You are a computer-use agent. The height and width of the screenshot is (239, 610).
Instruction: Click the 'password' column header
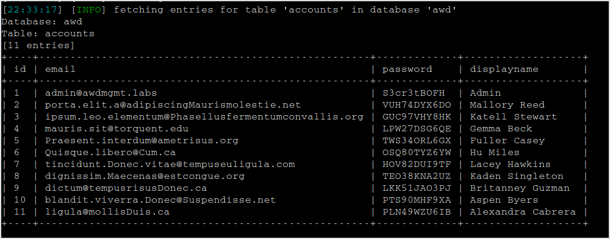point(407,69)
